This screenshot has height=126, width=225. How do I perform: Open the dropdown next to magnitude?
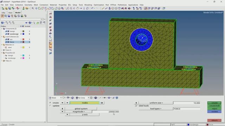pos(62,112)
